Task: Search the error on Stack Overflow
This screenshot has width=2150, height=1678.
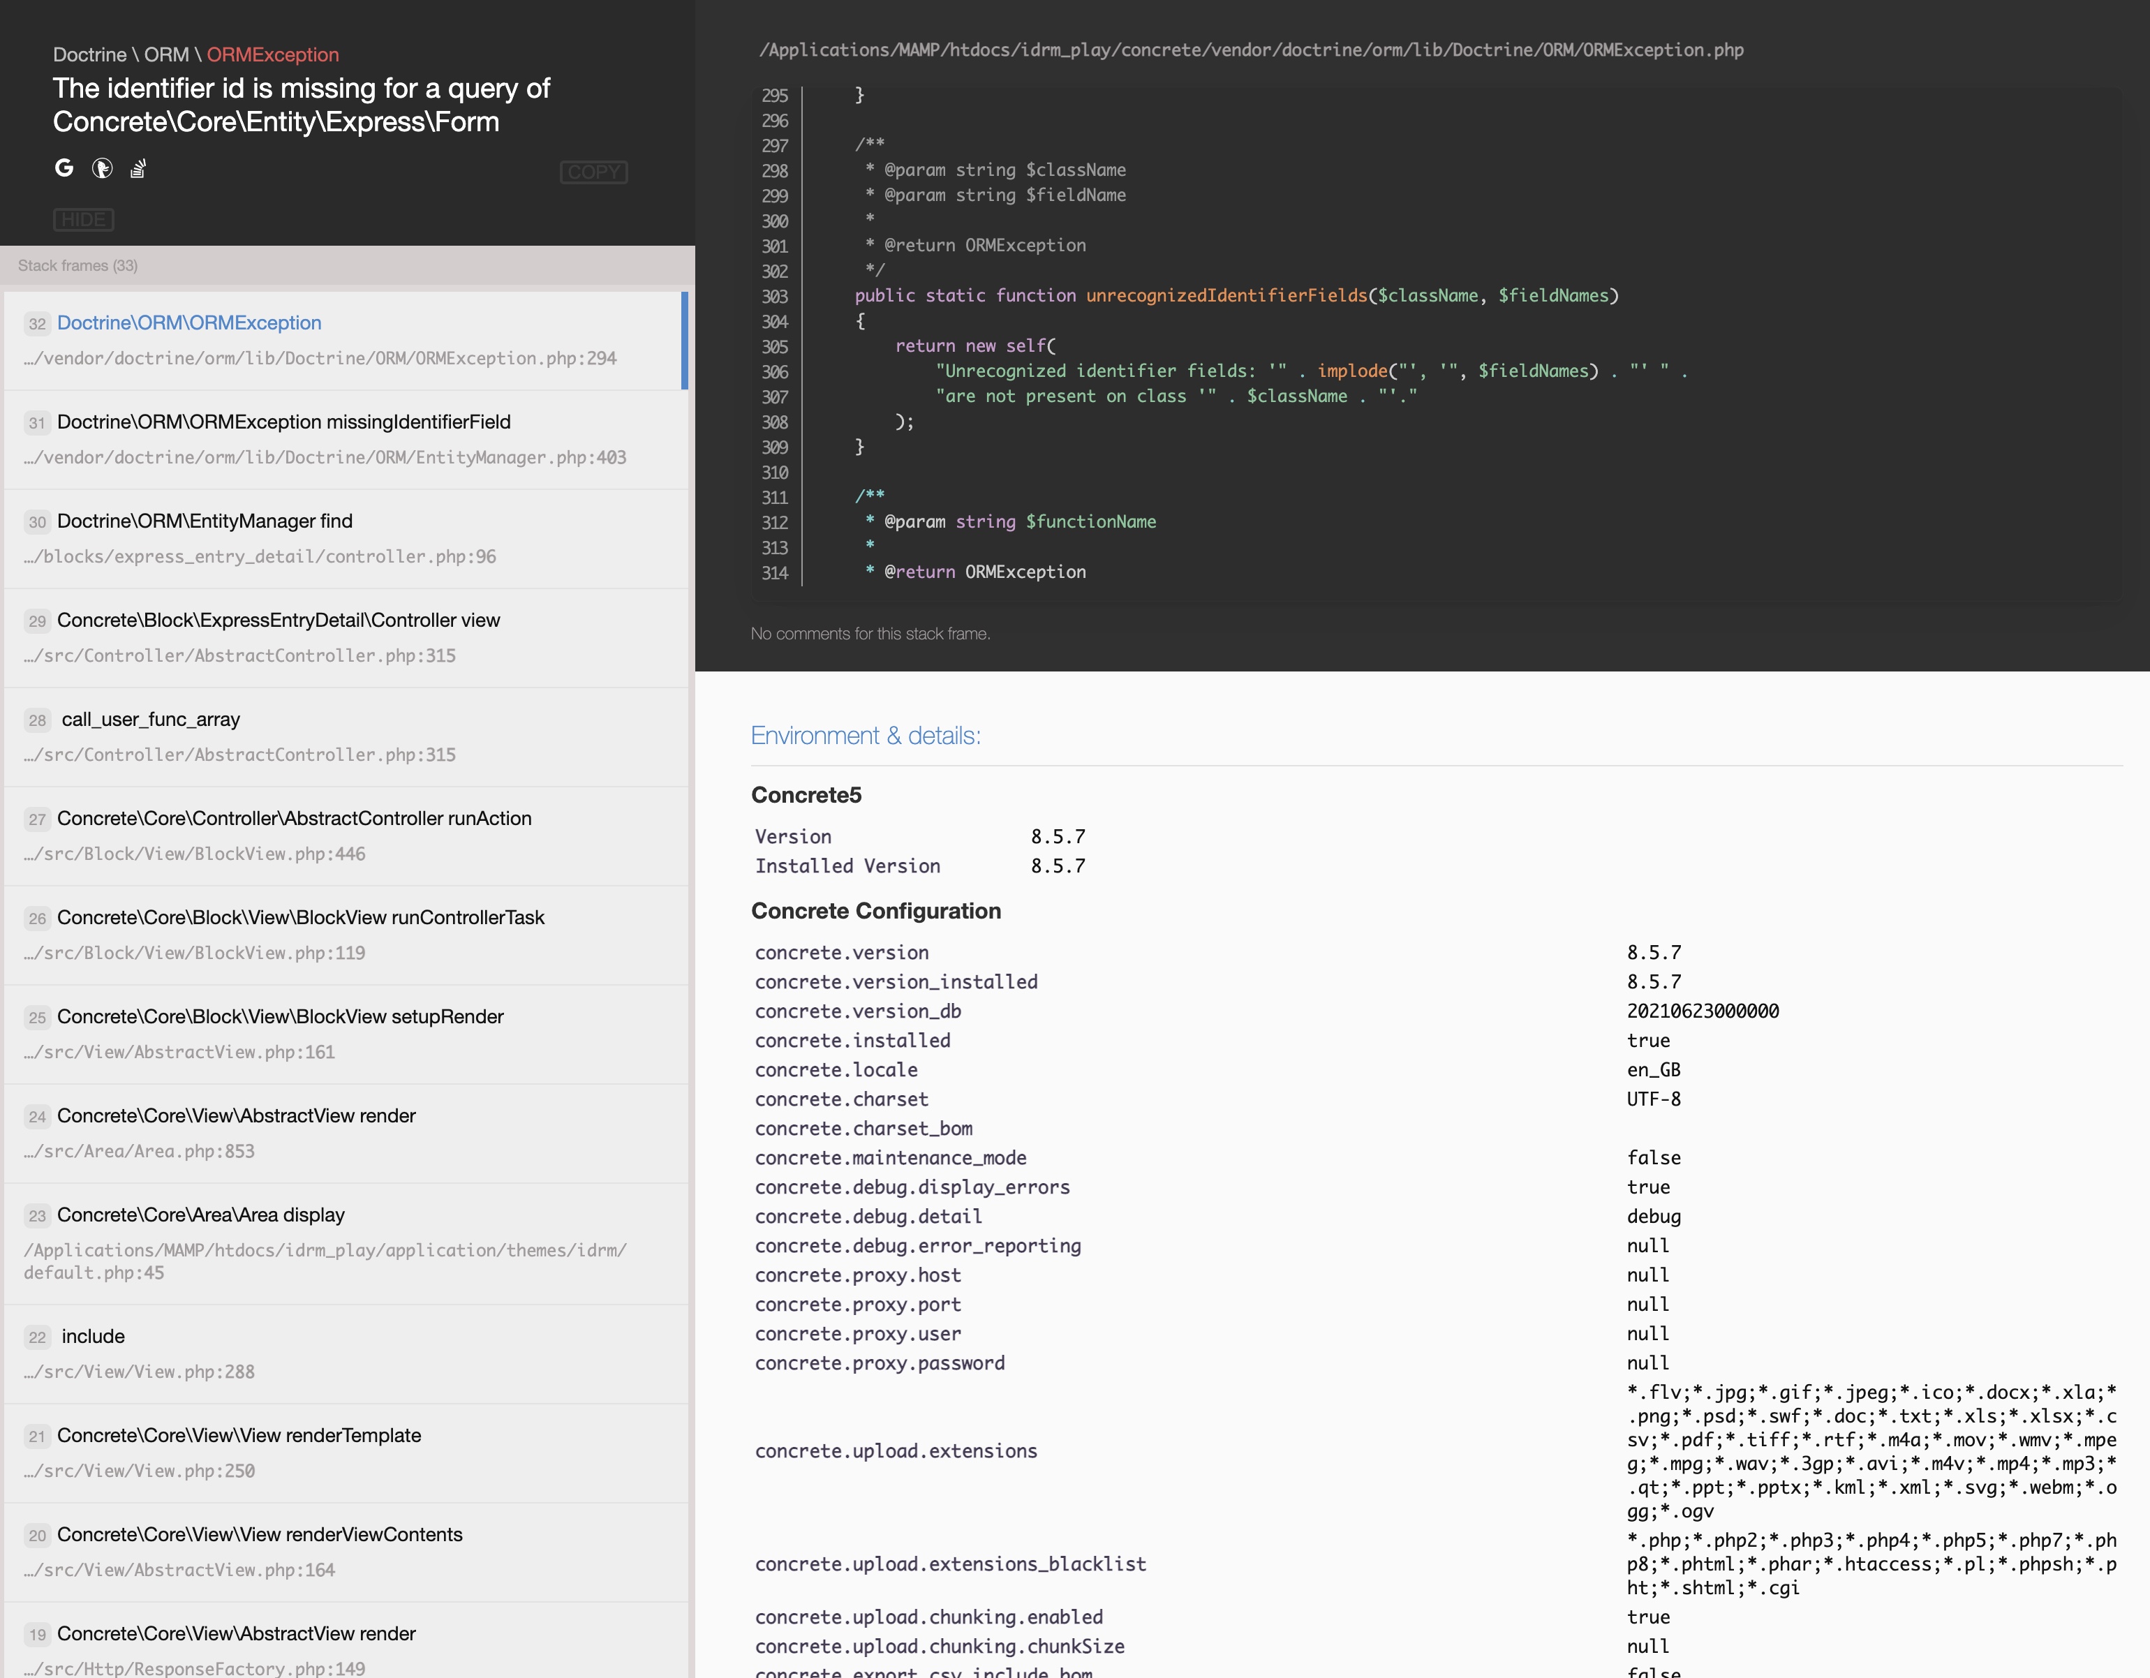Action: (139, 168)
